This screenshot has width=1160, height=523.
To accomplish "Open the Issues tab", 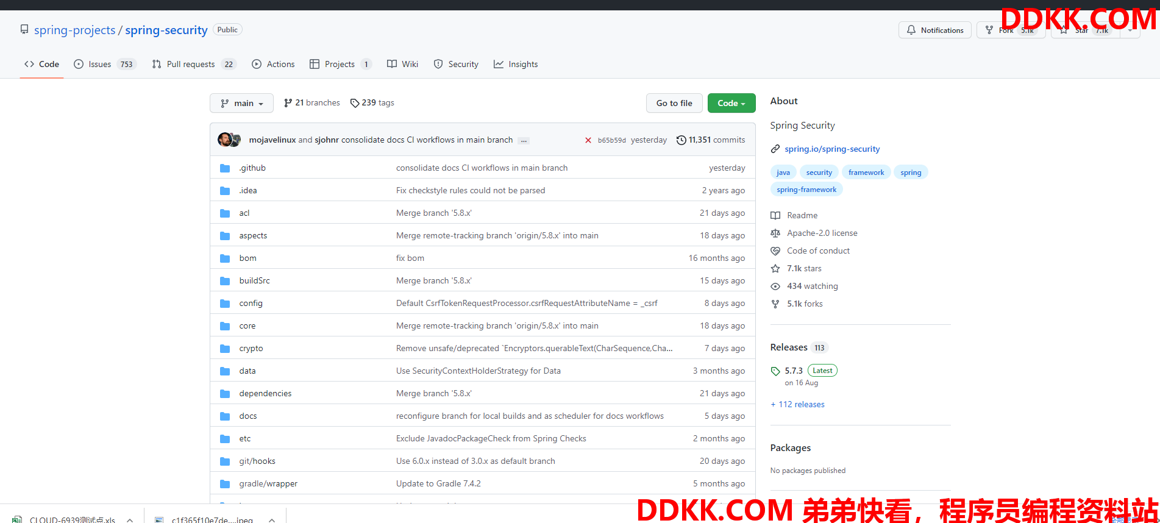I will tap(105, 64).
